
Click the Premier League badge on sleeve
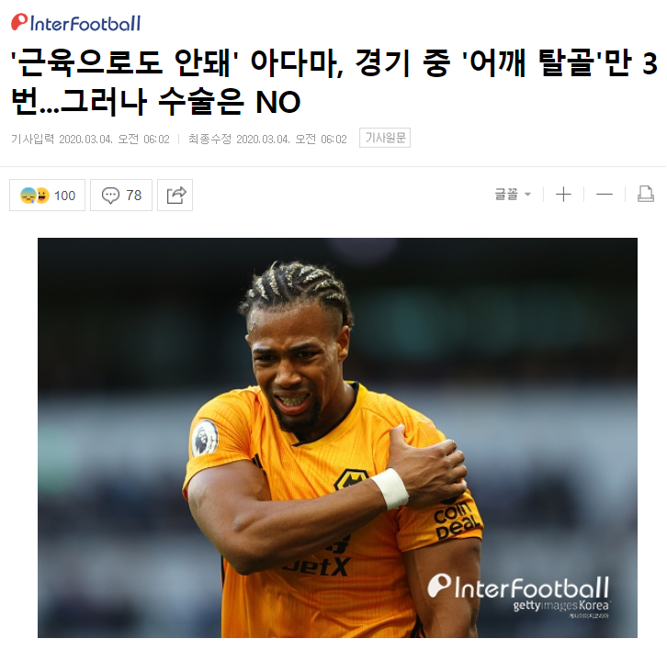pyautogui.click(x=205, y=438)
